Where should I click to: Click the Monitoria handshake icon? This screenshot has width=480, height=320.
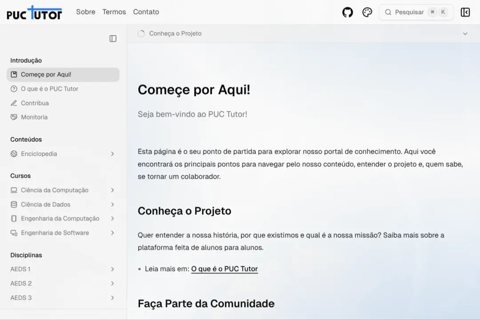(x=14, y=117)
